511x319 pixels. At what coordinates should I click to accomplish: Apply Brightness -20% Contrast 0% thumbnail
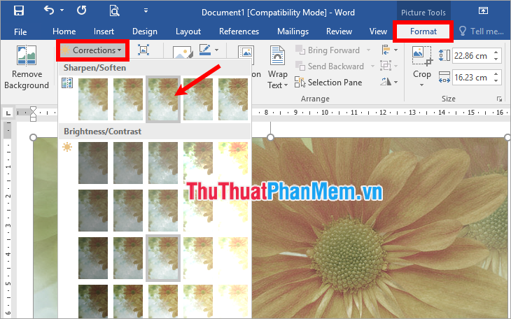click(128, 258)
